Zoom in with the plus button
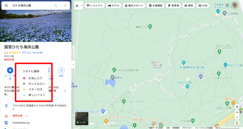The width and height of the screenshot is (243, 129). (237, 112)
